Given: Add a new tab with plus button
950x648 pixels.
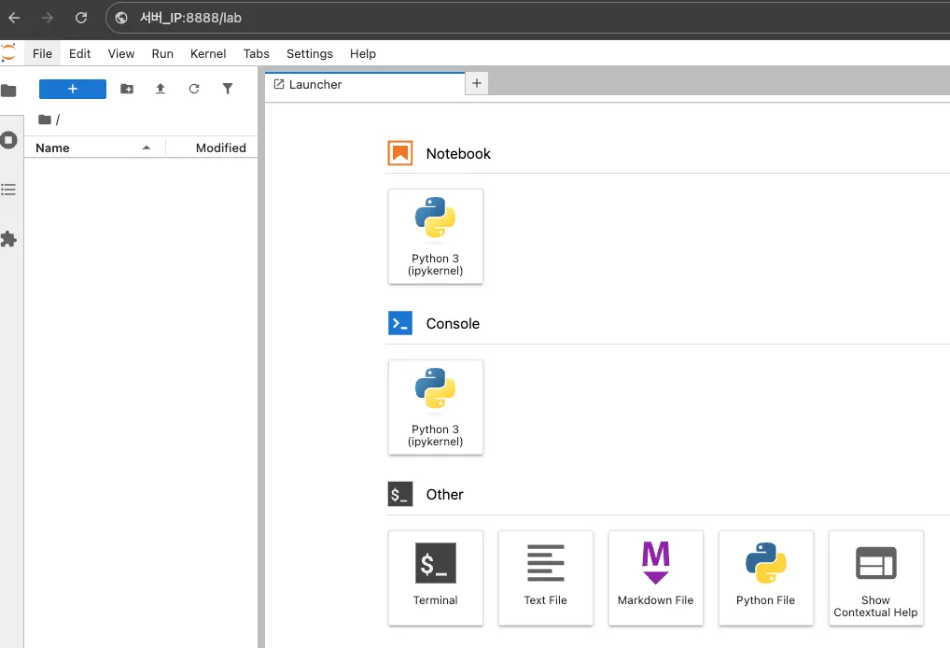Looking at the screenshot, I should click(477, 84).
